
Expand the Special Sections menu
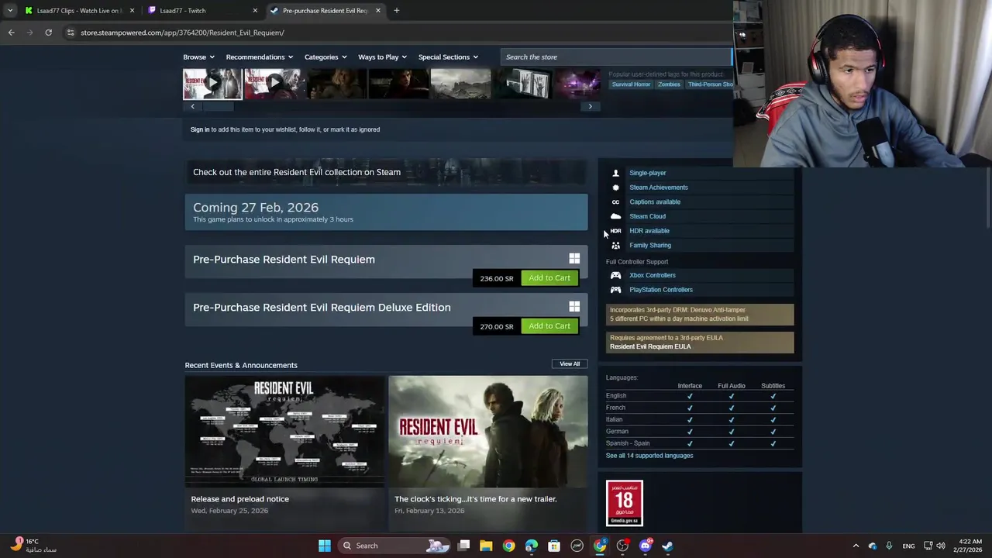448,57
